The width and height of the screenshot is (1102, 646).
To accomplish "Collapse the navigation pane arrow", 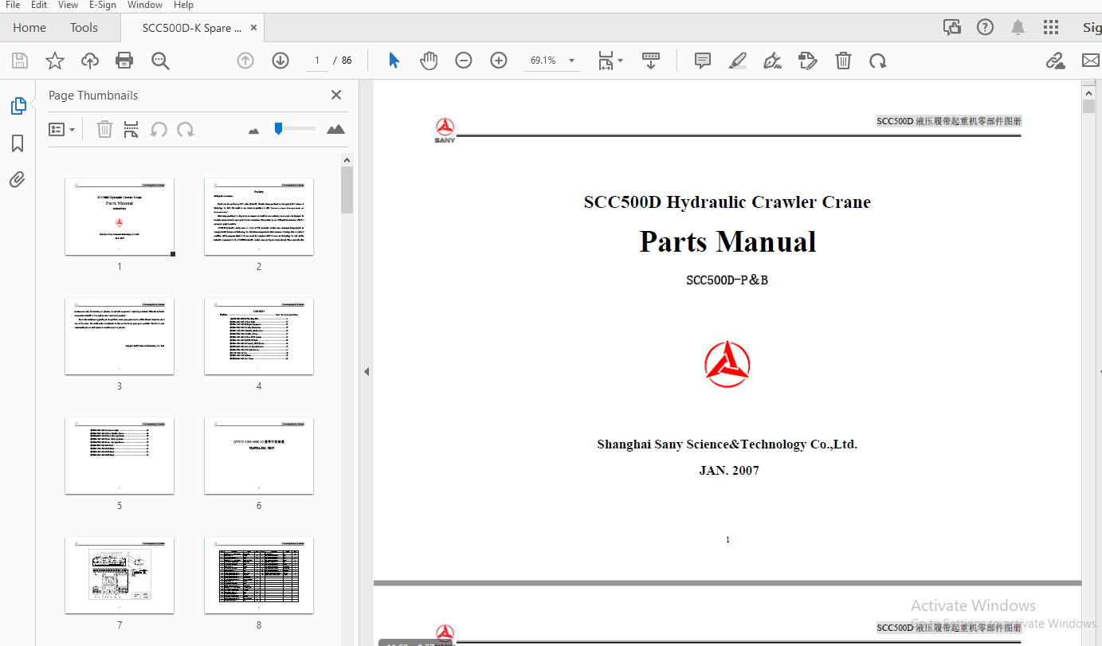I will click(x=367, y=371).
